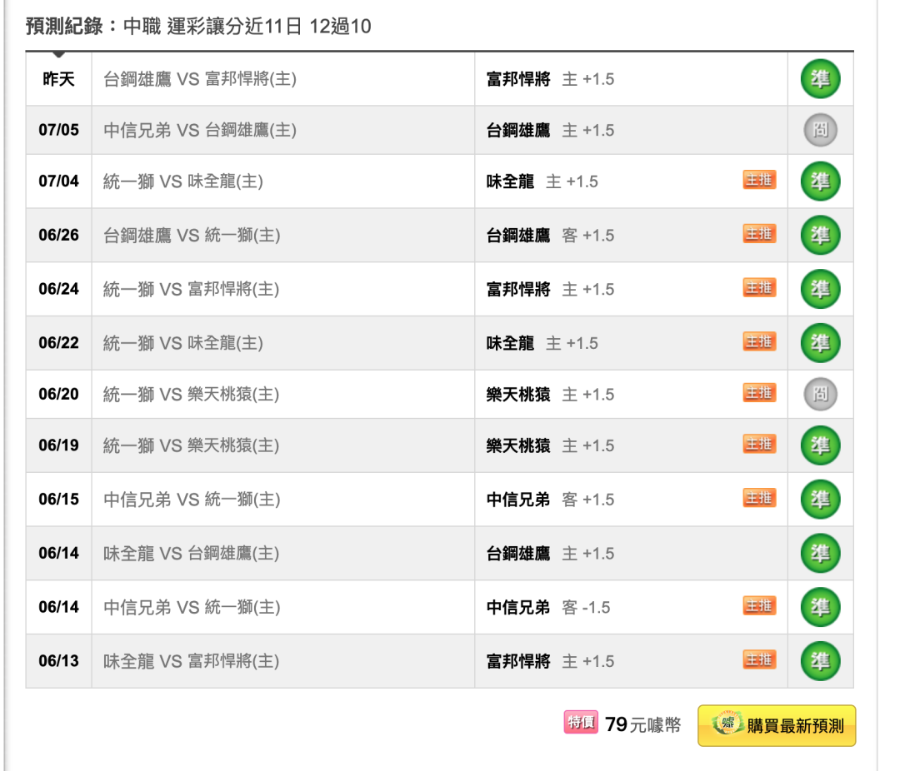The image size is (900, 771).
Task: Select the 昨天 date cell
Action: point(58,79)
